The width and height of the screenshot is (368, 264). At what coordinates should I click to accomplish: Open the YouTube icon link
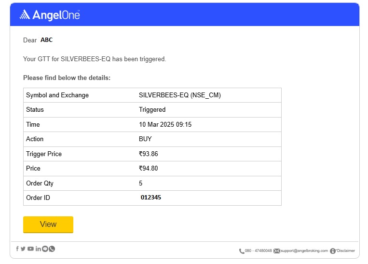click(30, 249)
